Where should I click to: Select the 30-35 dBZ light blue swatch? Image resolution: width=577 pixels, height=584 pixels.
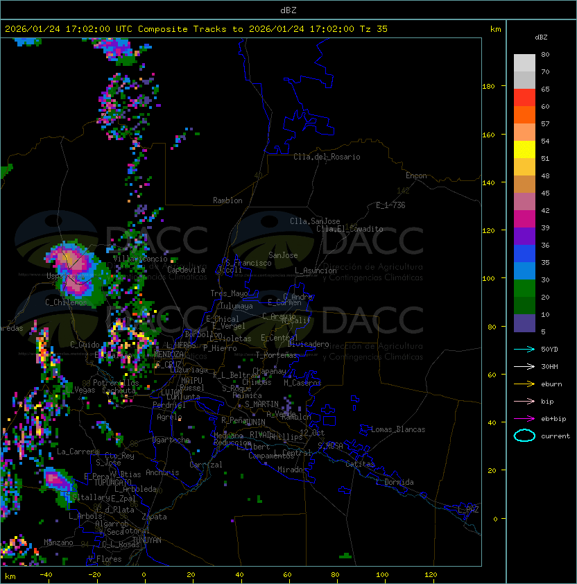[x=524, y=270]
